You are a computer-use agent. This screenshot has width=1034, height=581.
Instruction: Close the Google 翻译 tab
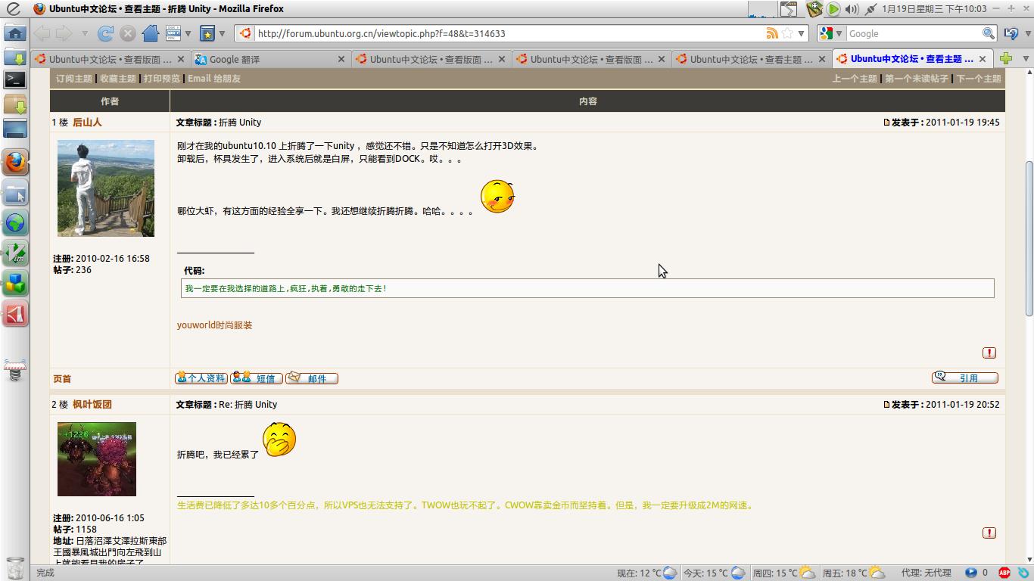pyautogui.click(x=341, y=59)
